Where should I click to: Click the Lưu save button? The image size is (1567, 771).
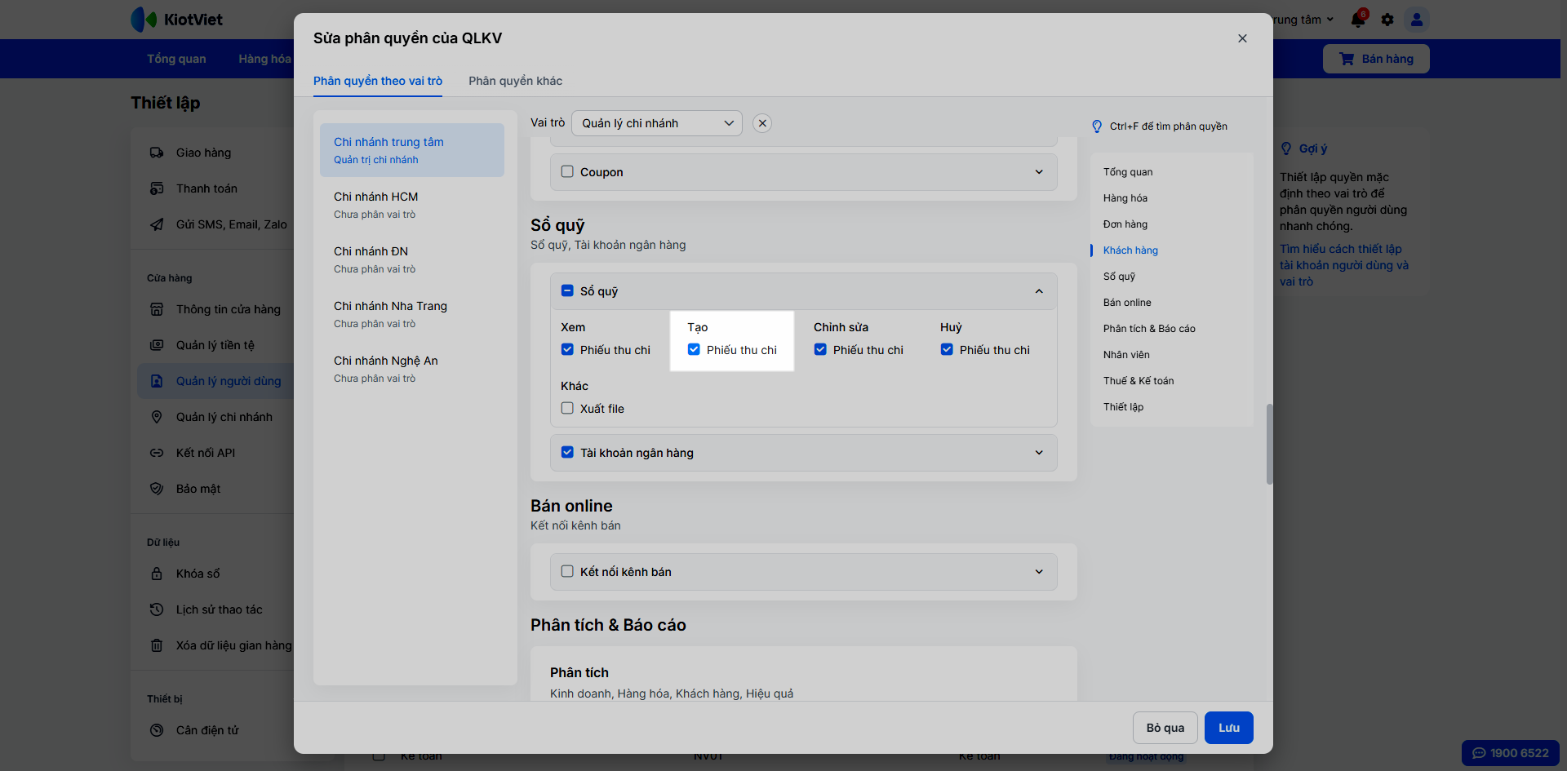[x=1228, y=728]
